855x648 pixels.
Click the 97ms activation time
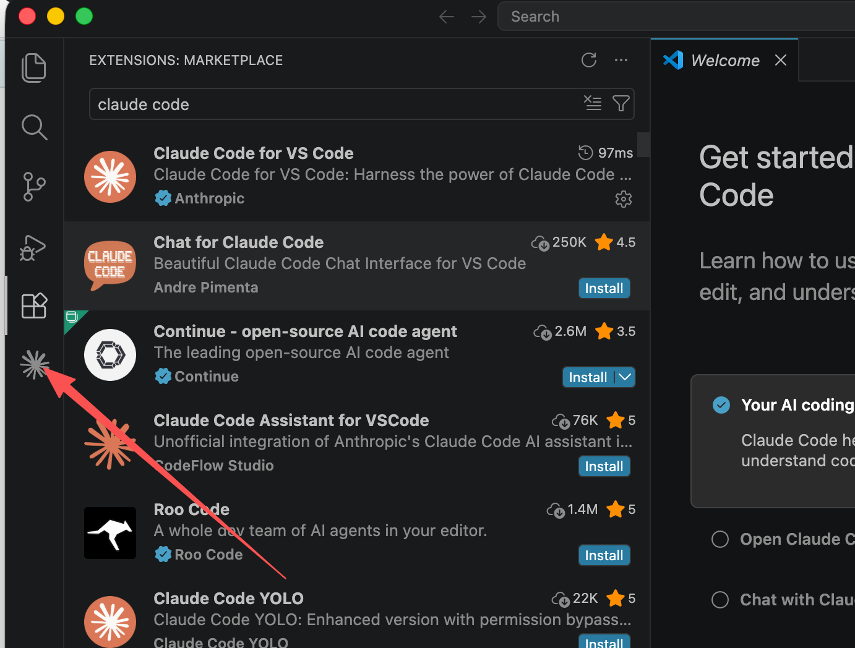[x=606, y=153]
